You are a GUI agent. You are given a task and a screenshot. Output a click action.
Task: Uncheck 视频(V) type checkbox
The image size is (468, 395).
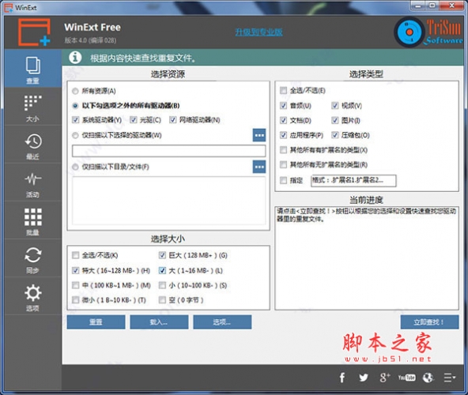pyautogui.click(x=335, y=105)
